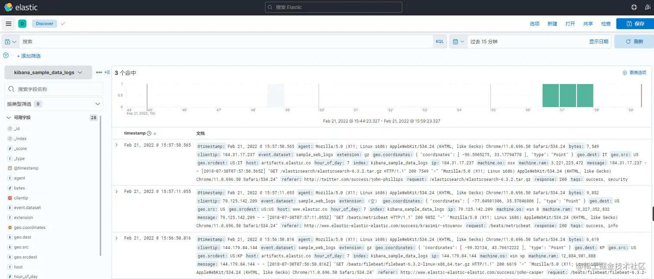
Task: Click the global 搜索 Elastic search box
Action: point(333,7)
